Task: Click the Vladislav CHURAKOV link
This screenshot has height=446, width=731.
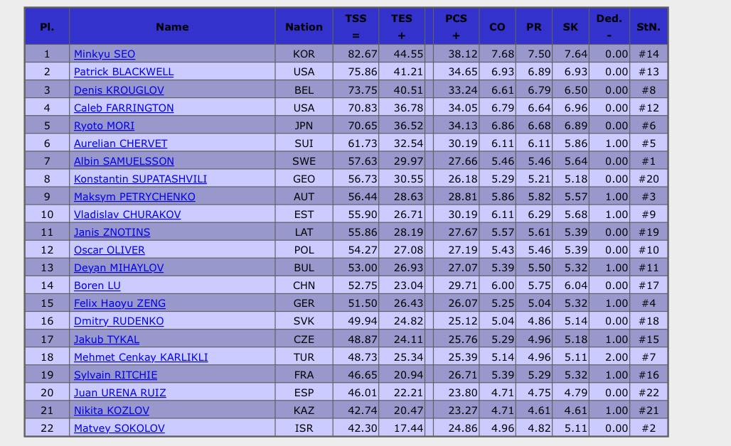Action: click(127, 214)
